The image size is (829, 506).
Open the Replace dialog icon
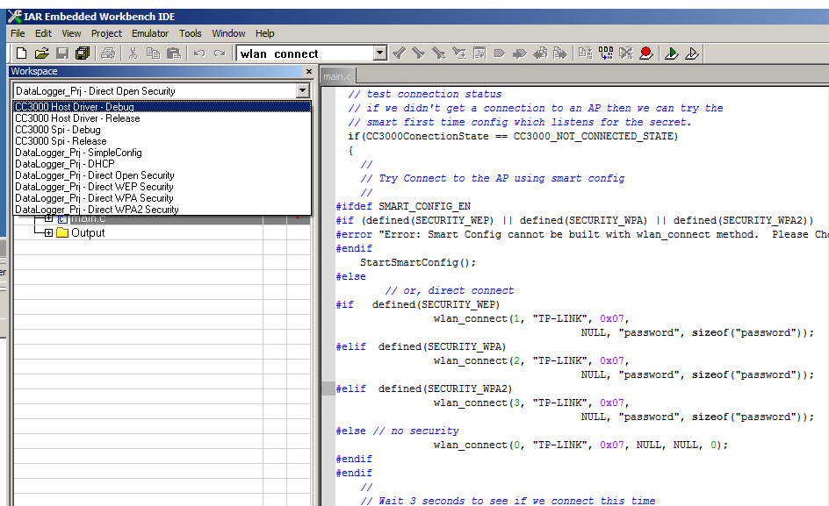[x=459, y=53]
